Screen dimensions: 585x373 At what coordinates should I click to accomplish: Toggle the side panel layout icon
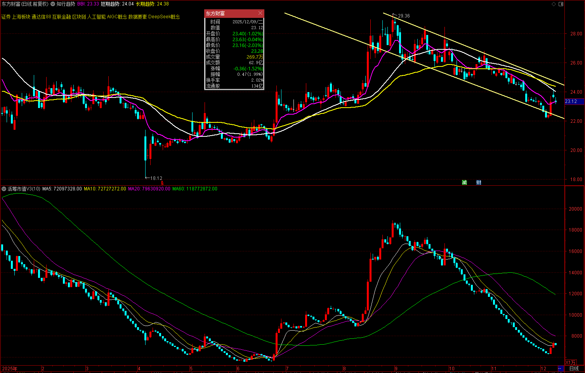[x=560, y=4]
